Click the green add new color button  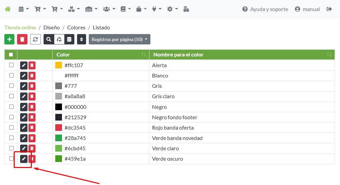9,39
